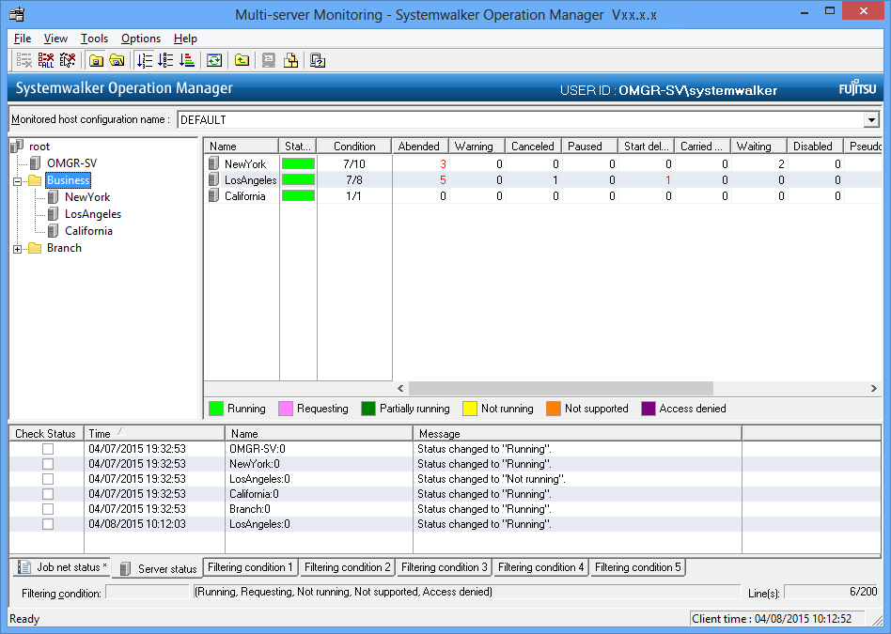Click the horizontal scrollbar right arrow
Screen dimensions: 891x634
[x=874, y=388]
